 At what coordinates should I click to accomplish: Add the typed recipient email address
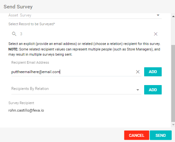[x=153, y=72]
